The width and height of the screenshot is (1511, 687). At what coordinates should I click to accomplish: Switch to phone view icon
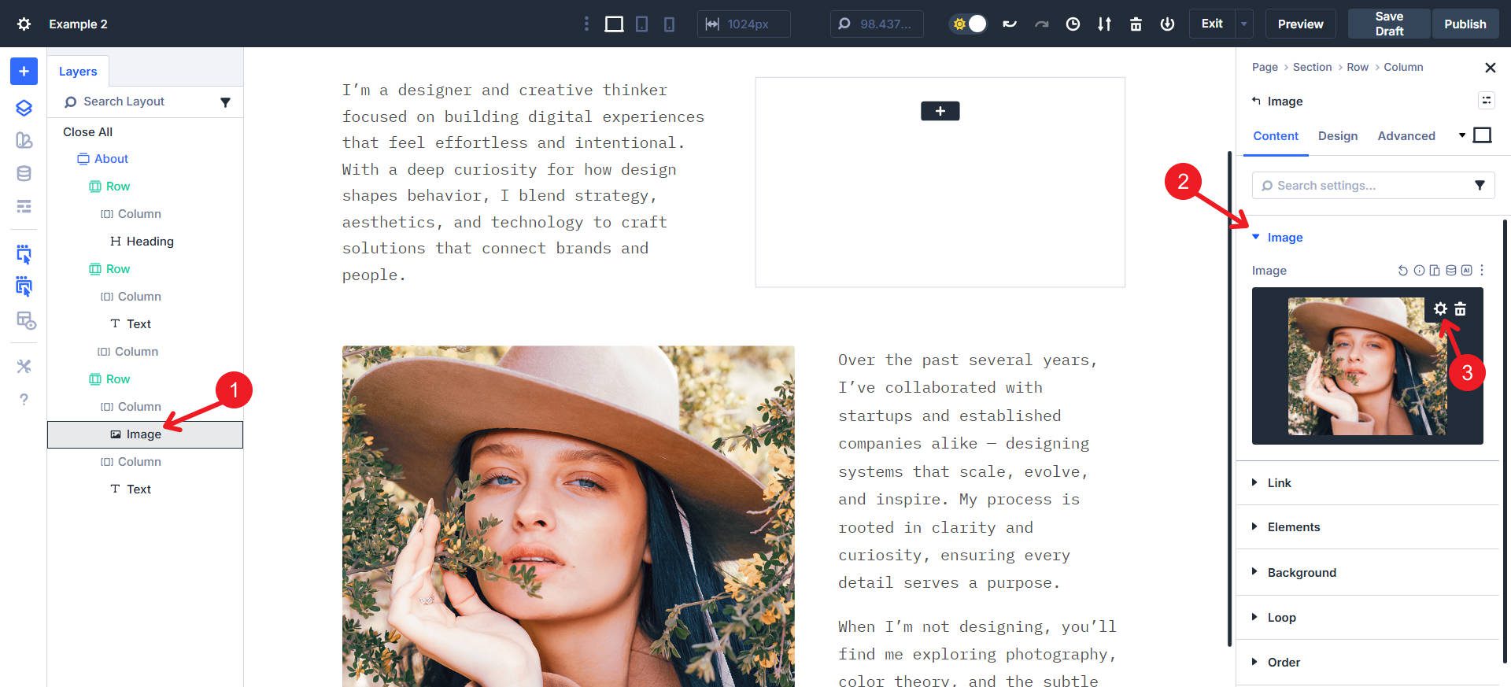point(669,24)
